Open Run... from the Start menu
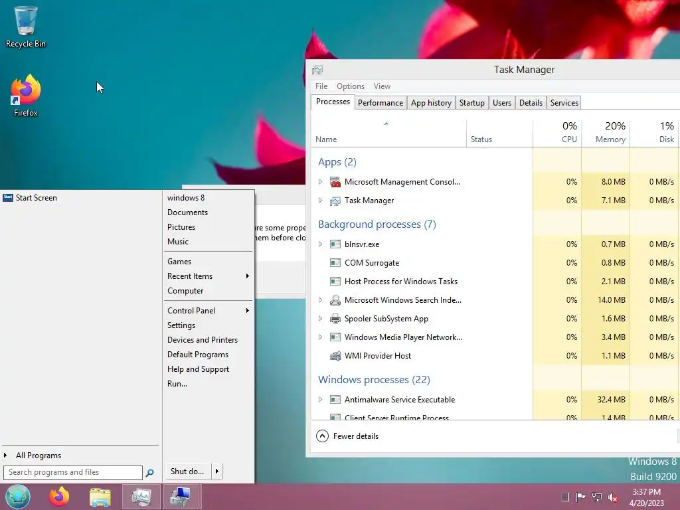The height and width of the screenshot is (510, 680). (x=177, y=384)
